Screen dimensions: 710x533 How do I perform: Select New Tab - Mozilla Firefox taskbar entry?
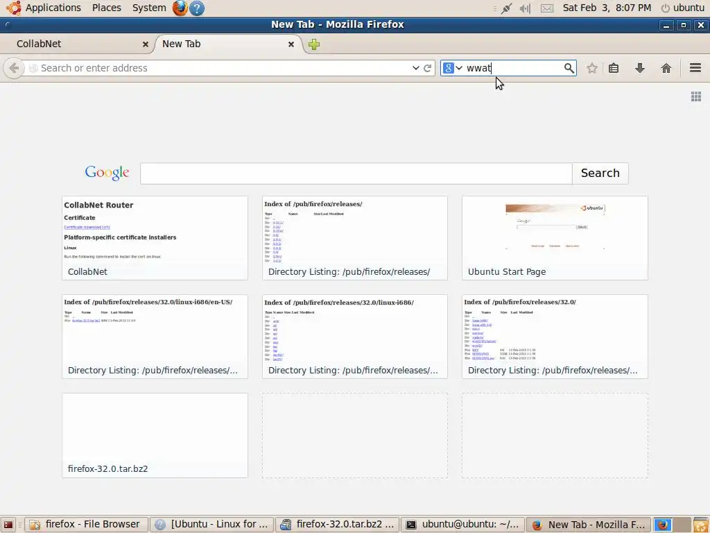tap(589, 525)
